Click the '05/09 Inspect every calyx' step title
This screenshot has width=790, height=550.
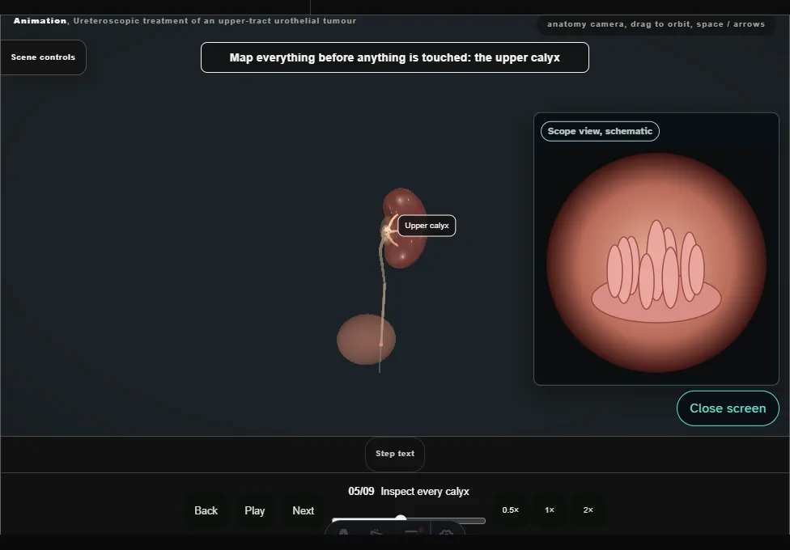tap(409, 492)
